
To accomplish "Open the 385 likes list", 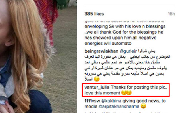I will [x=94, y=14].
